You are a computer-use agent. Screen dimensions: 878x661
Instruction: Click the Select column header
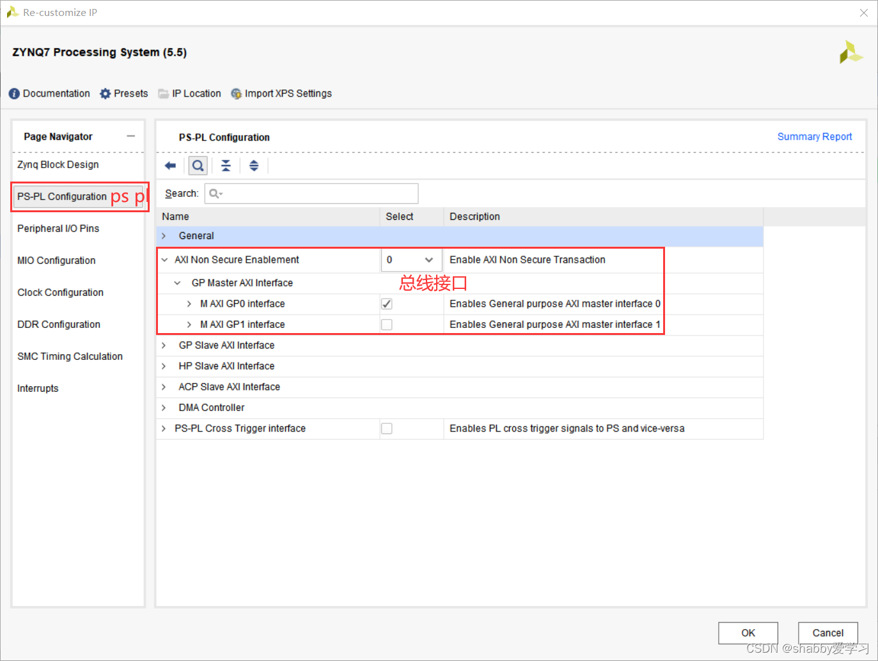coord(412,217)
